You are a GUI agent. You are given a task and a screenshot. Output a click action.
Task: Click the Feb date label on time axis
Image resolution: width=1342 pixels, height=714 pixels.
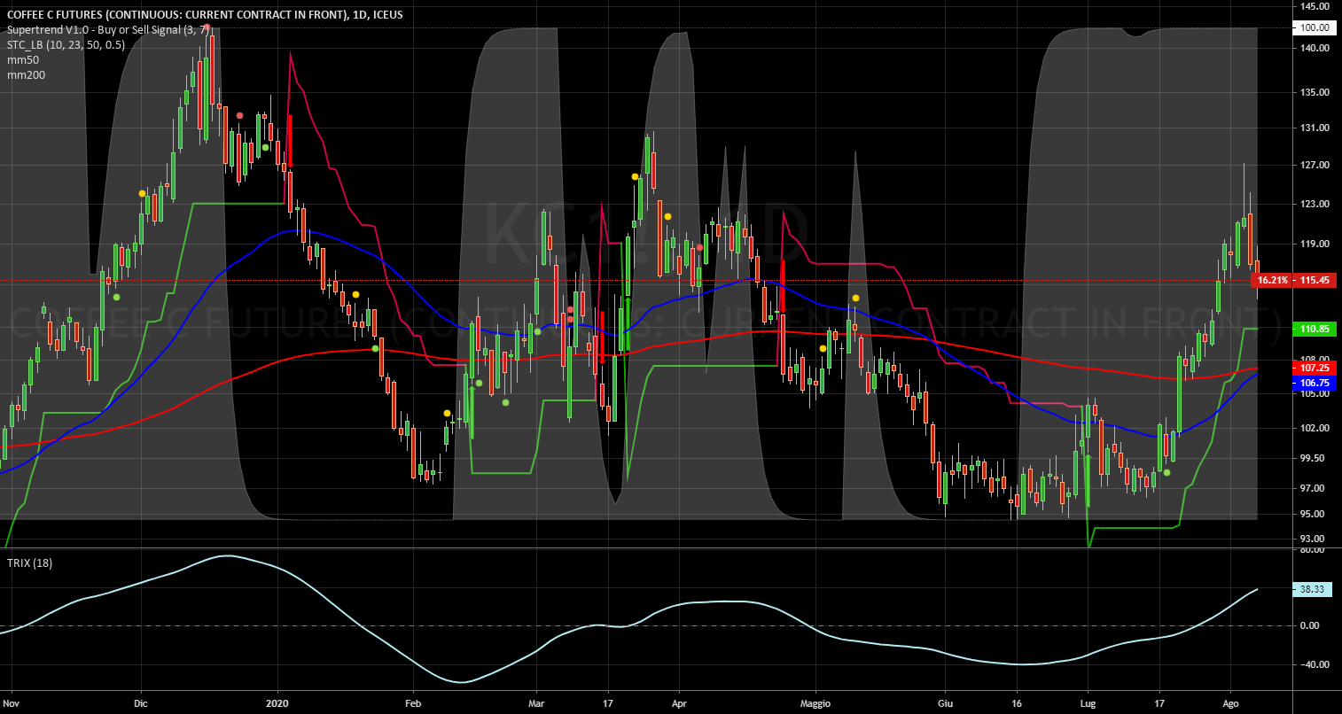[x=412, y=702]
